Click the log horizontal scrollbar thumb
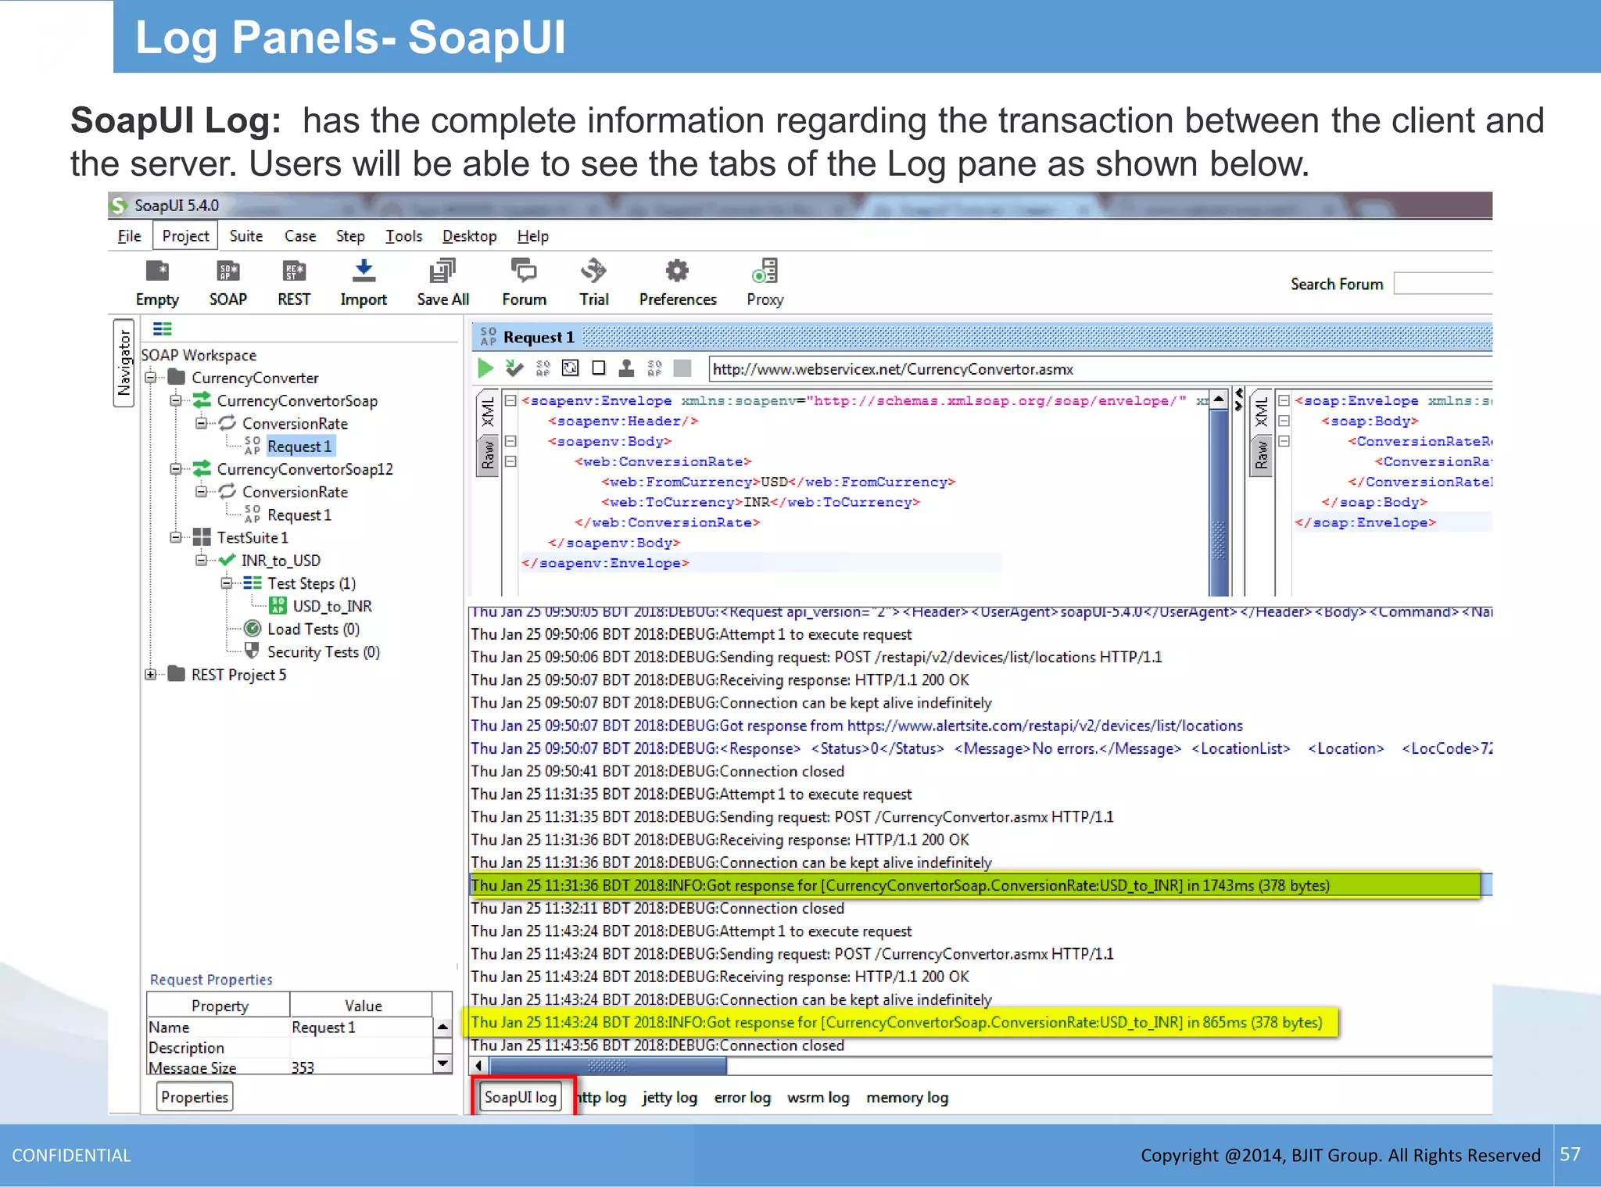This screenshot has height=1187, width=1601. click(607, 1065)
